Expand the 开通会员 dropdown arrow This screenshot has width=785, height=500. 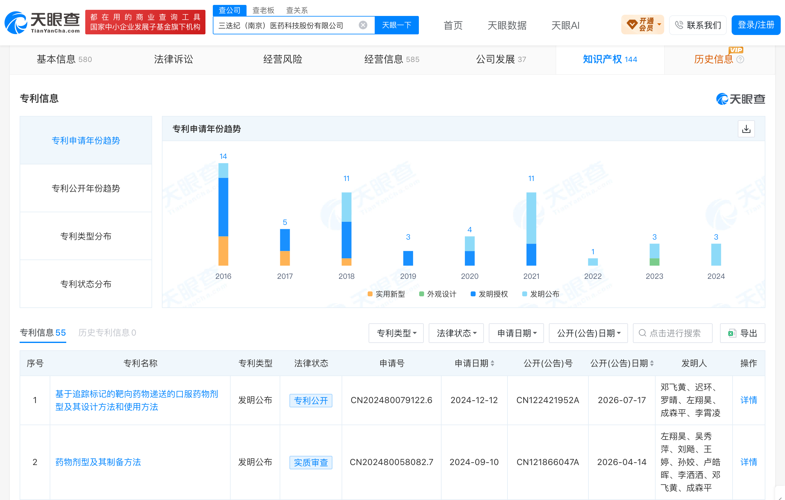tap(659, 25)
